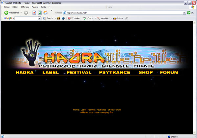Open the Favoris menu
197x138 pixels.
tap(35, 7)
